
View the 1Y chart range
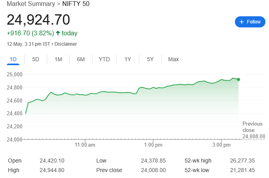point(128,59)
